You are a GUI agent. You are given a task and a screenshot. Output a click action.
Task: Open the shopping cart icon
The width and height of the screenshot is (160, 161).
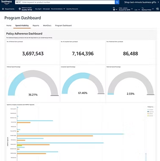(x=157, y=9)
